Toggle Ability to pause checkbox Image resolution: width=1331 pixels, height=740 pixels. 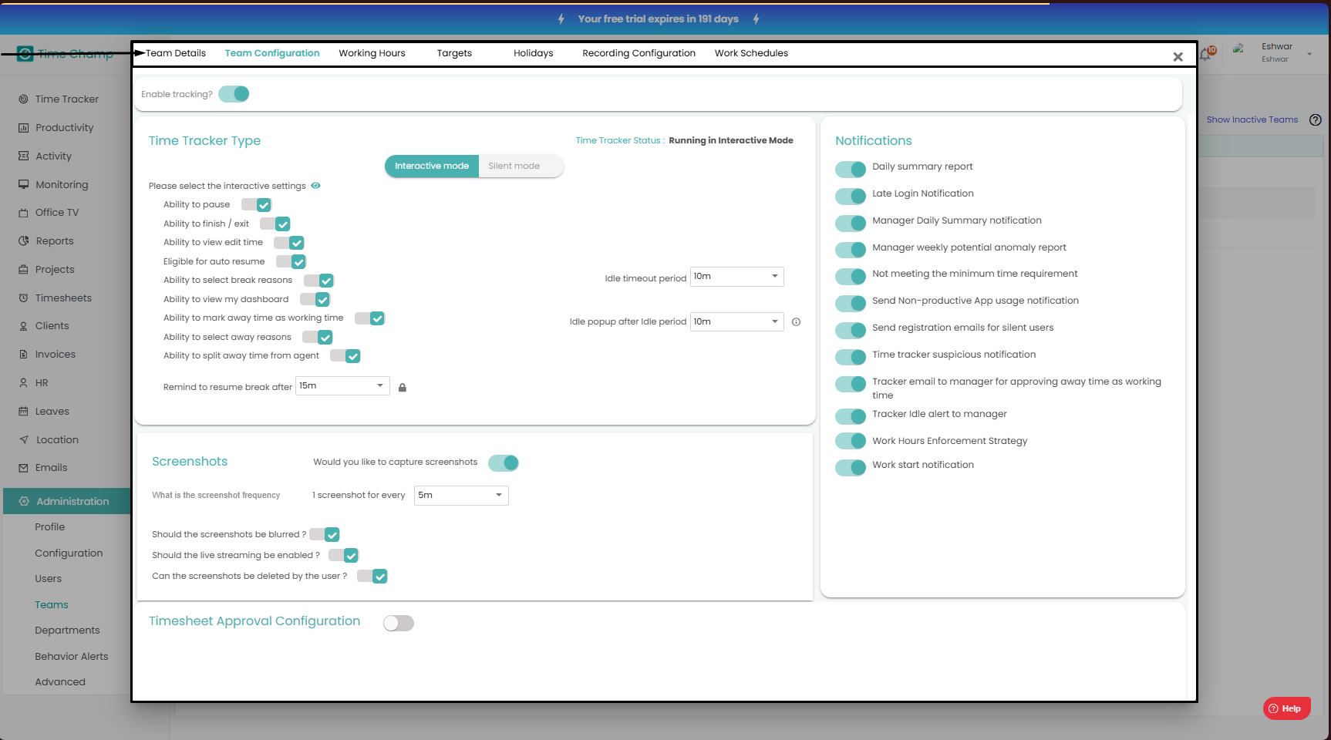tap(256, 205)
